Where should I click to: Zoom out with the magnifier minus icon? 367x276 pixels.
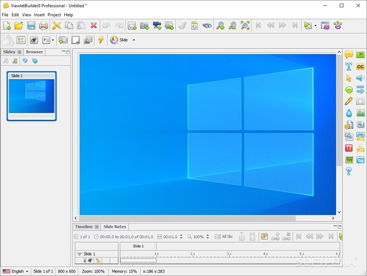click(x=233, y=25)
